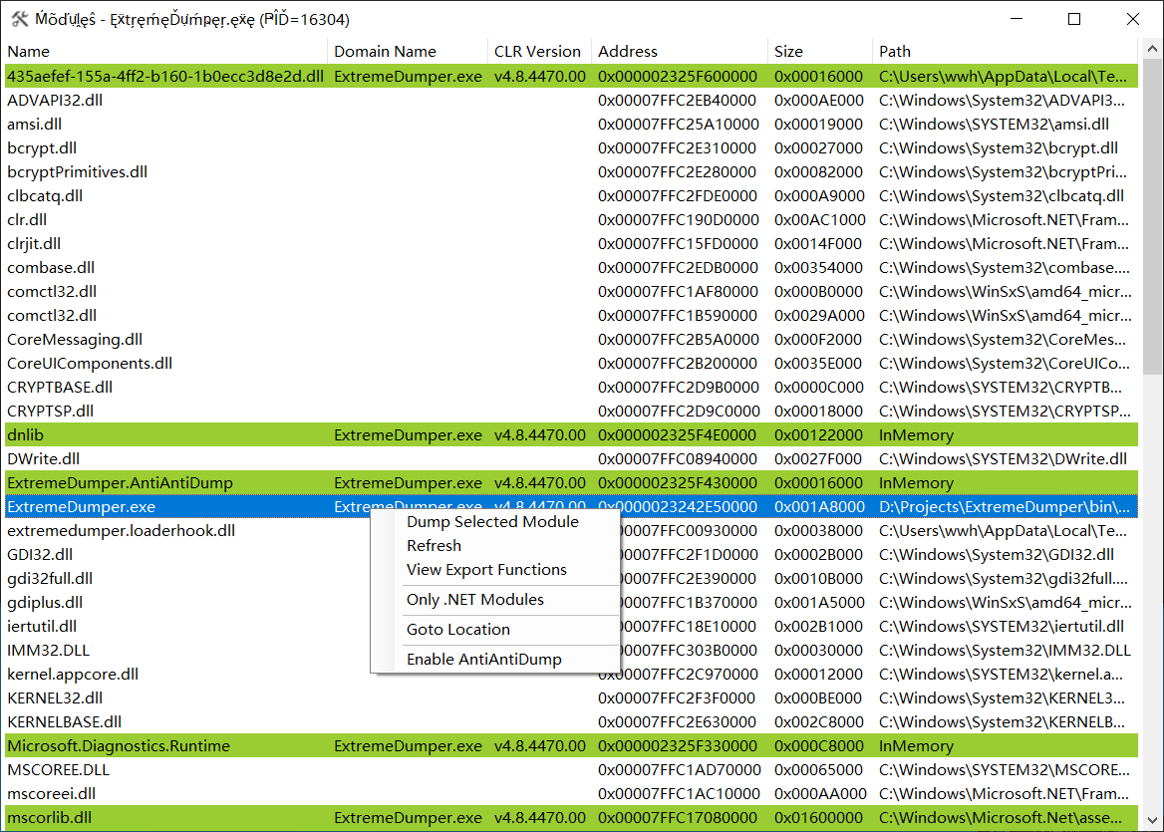Select Refresh in the context menu
The image size is (1164, 832).
435,545
